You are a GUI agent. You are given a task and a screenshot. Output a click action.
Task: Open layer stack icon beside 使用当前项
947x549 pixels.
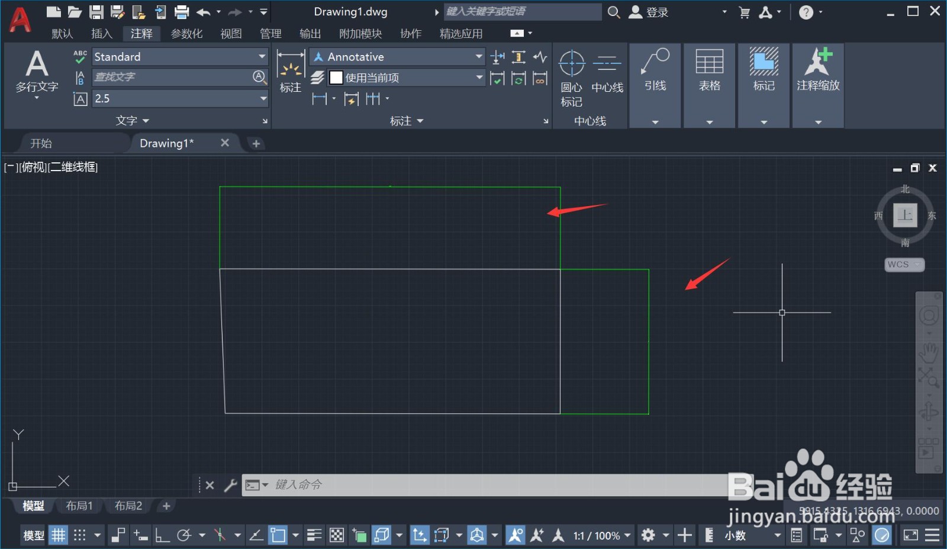318,78
